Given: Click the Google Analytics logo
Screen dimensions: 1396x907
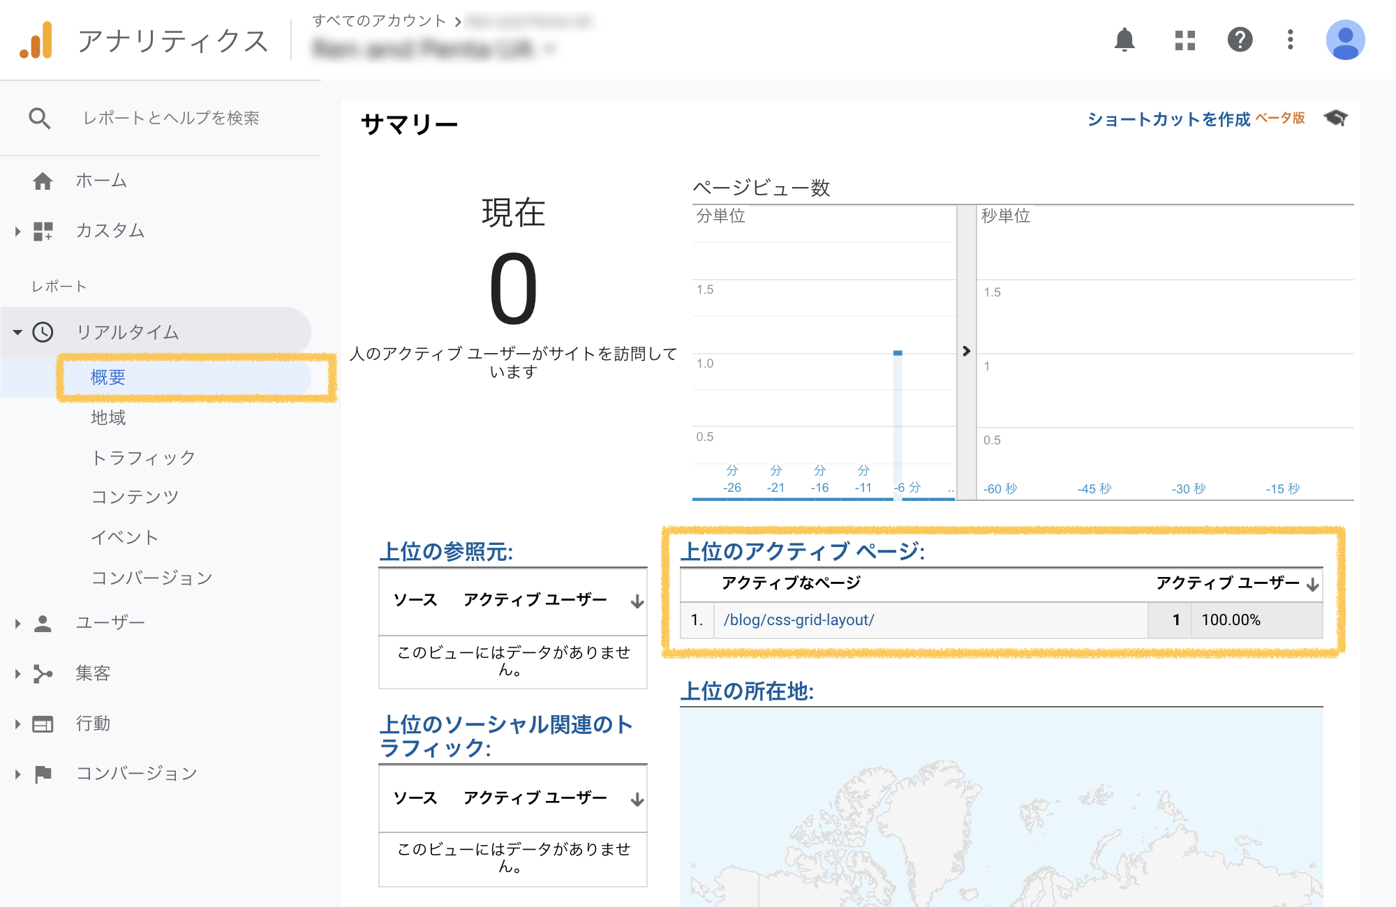Looking at the screenshot, I should pos(36,40).
